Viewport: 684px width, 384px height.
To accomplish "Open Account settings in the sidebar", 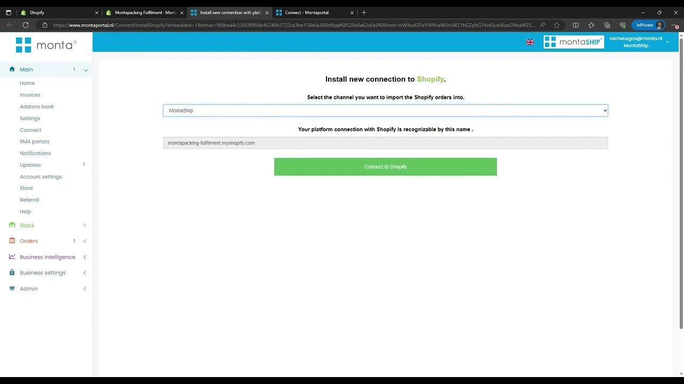I will pos(41,177).
